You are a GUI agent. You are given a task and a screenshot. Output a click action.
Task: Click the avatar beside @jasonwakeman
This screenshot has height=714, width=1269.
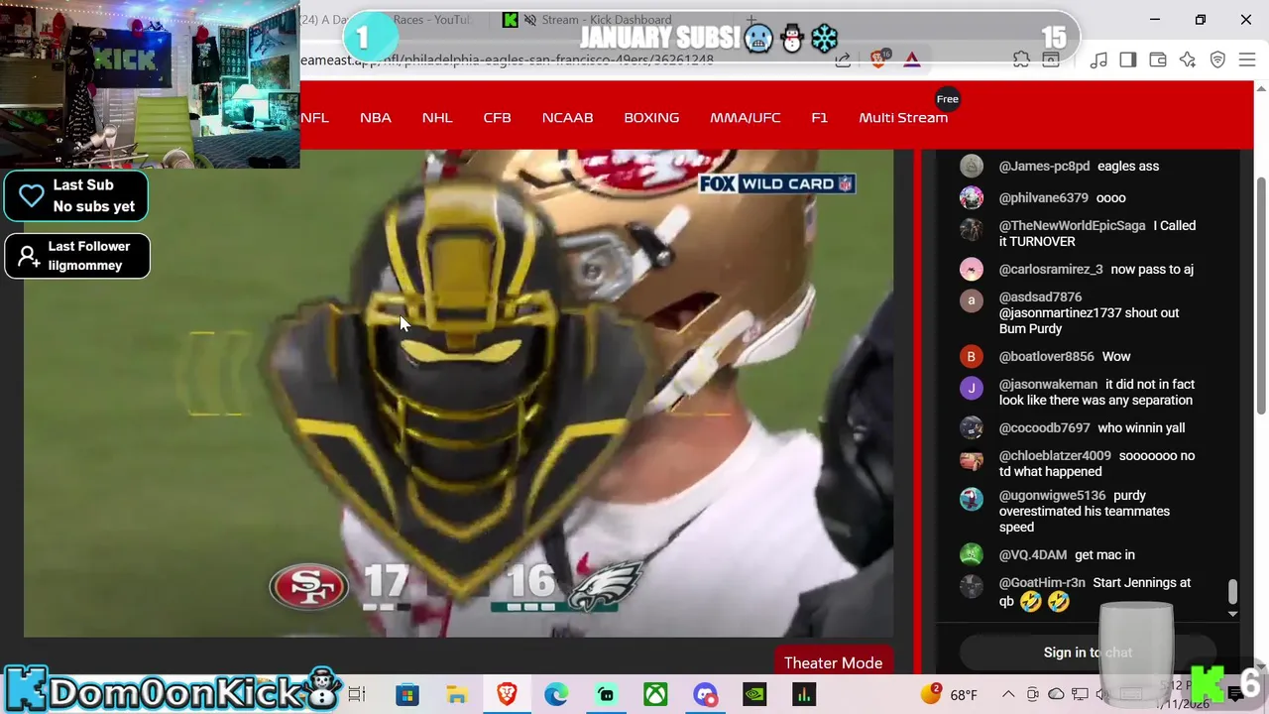[x=971, y=388]
